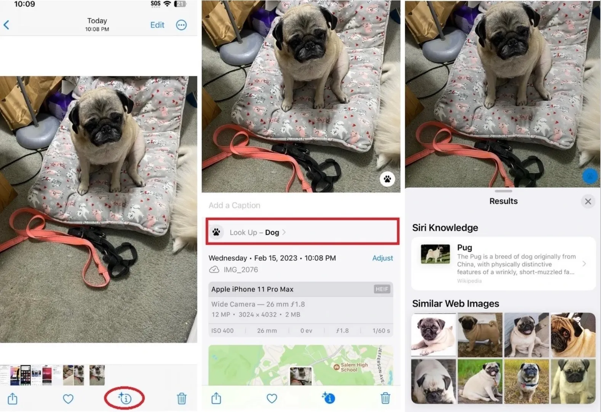Tap the back arrow in Photos header
Viewport: 601px width, 412px height.
coord(6,25)
